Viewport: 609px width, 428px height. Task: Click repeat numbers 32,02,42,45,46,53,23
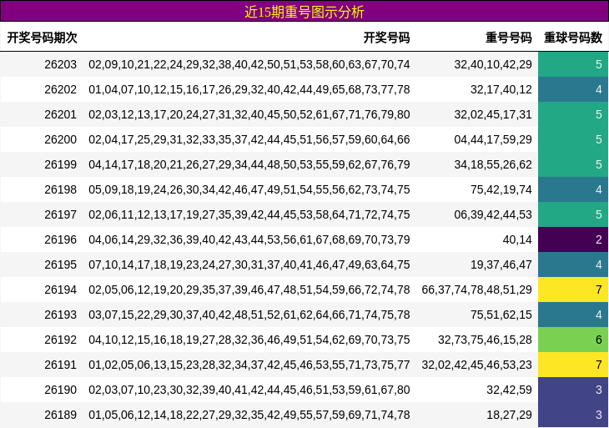[476, 365]
